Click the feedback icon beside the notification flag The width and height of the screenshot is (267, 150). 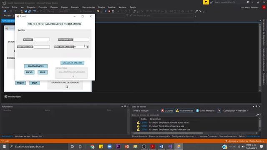(212, 2)
